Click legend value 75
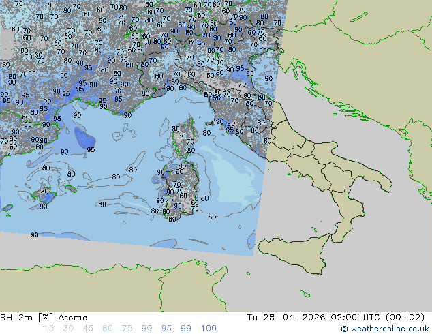 click(127, 329)
